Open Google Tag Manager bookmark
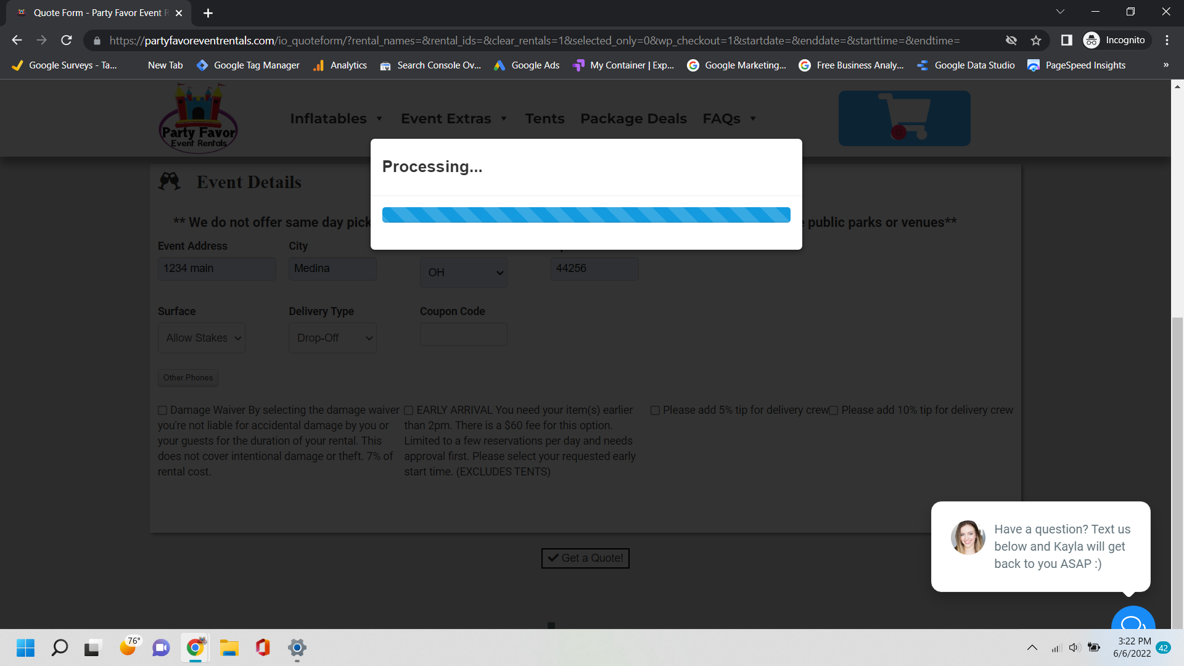The height and width of the screenshot is (666, 1184). pyautogui.click(x=248, y=65)
